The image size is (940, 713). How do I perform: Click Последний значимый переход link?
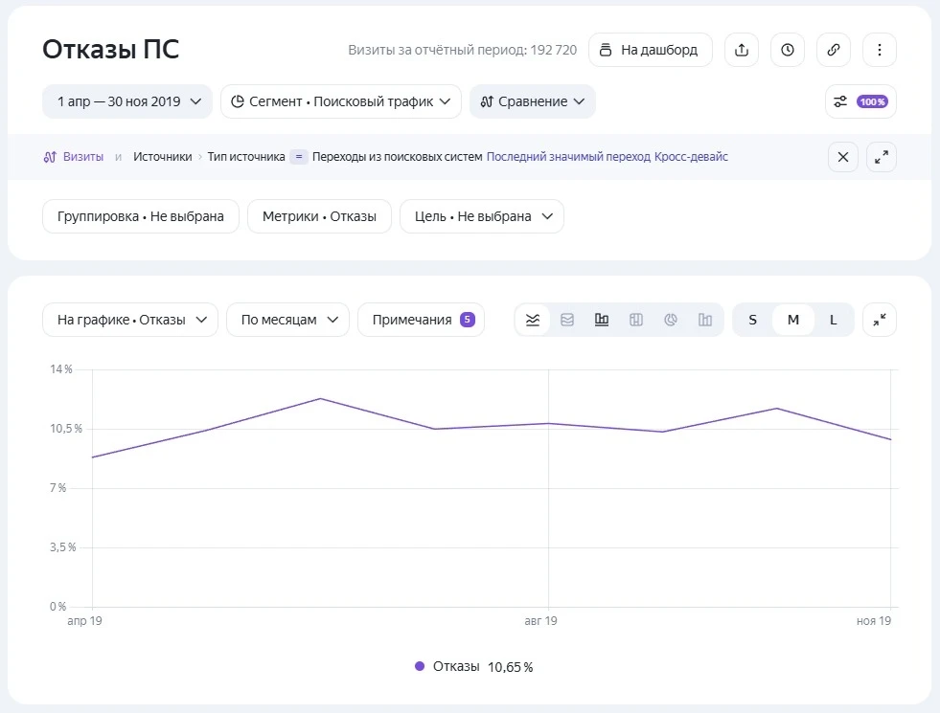tap(568, 157)
